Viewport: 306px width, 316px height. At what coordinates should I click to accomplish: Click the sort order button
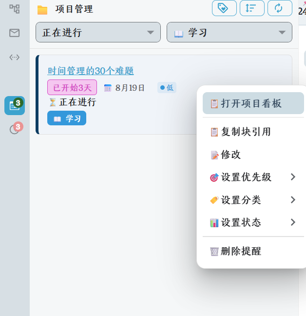[252, 8]
